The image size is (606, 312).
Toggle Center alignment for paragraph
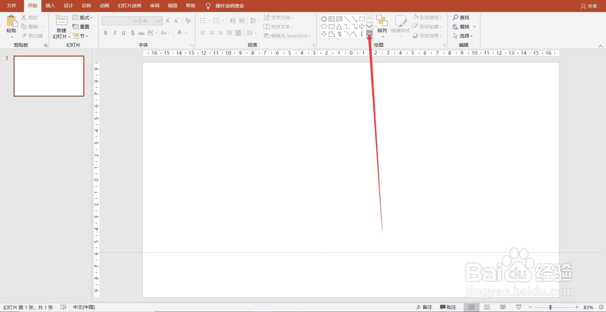(x=212, y=33)
